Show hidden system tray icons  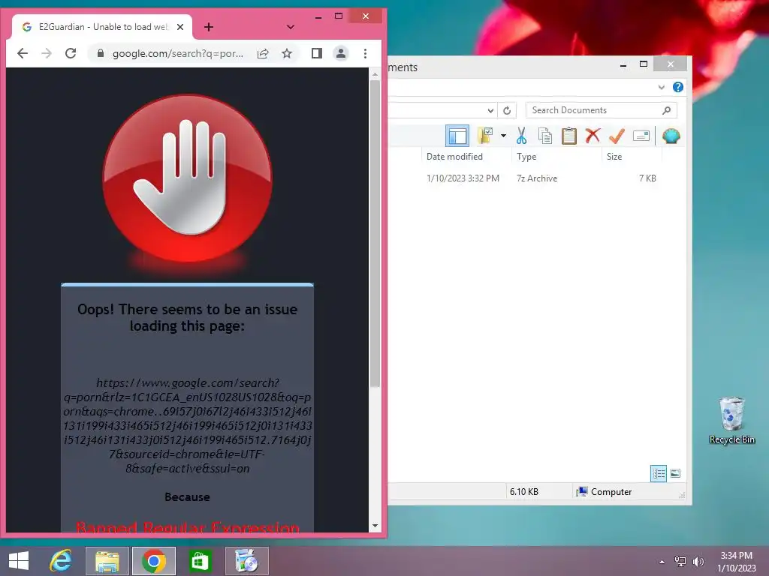(x=662, y=562)
